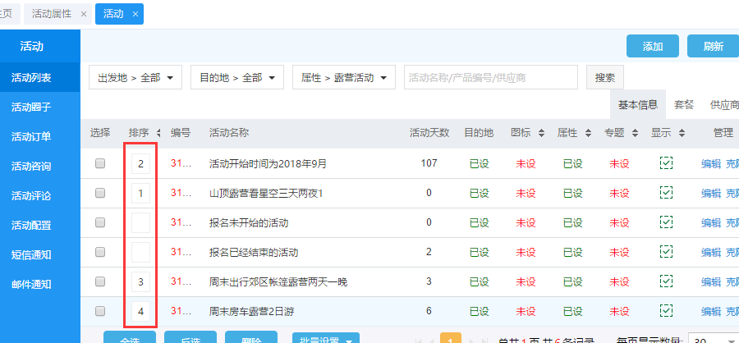Click sort order field showing 3

[x=140, y=282]
